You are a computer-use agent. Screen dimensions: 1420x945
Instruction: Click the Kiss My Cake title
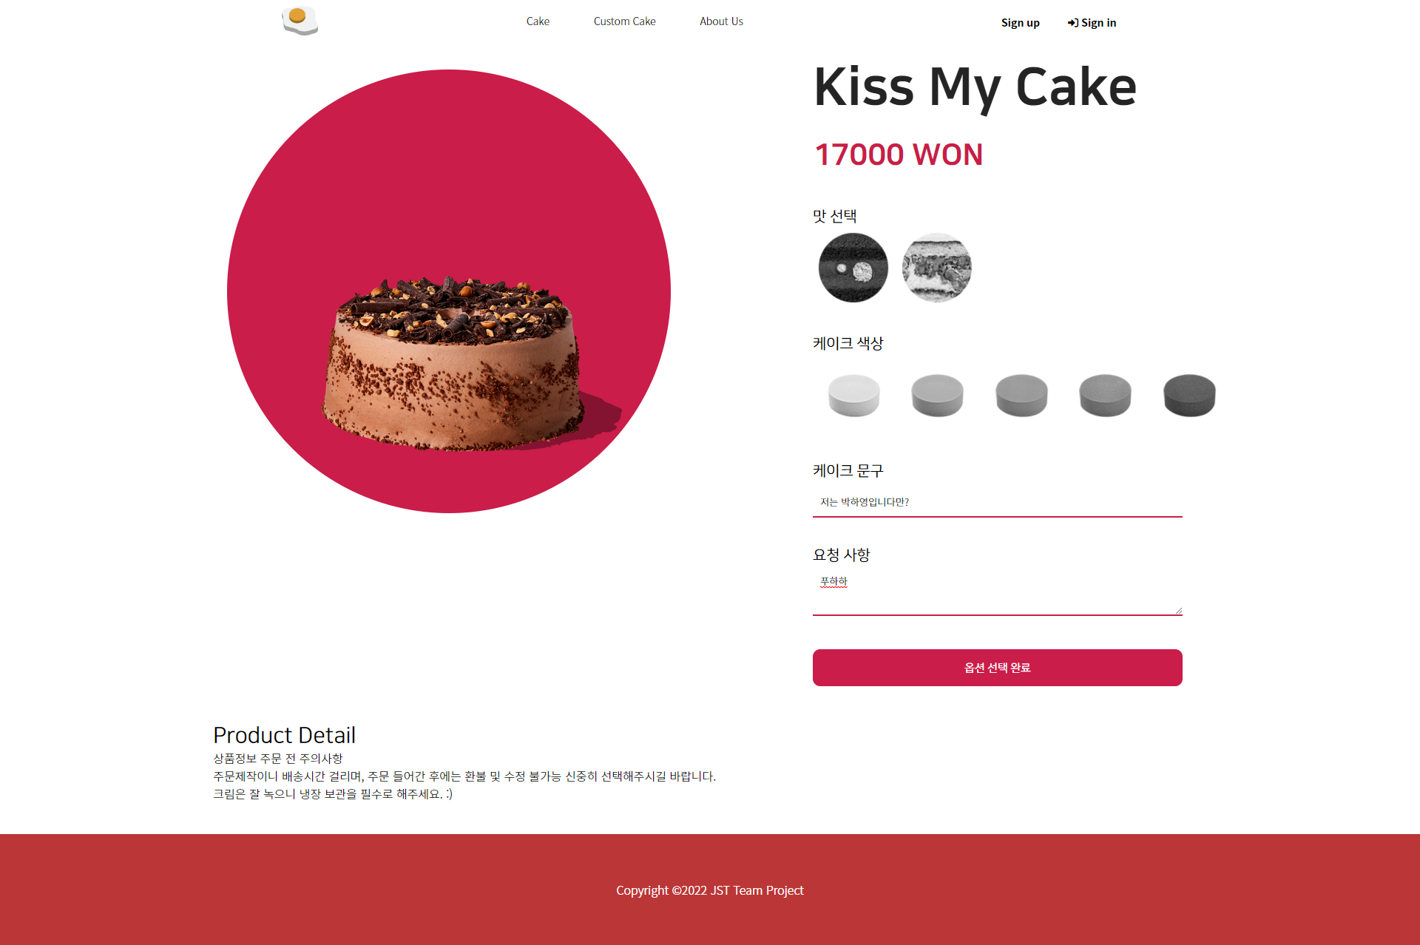click(x=975, y=87)
